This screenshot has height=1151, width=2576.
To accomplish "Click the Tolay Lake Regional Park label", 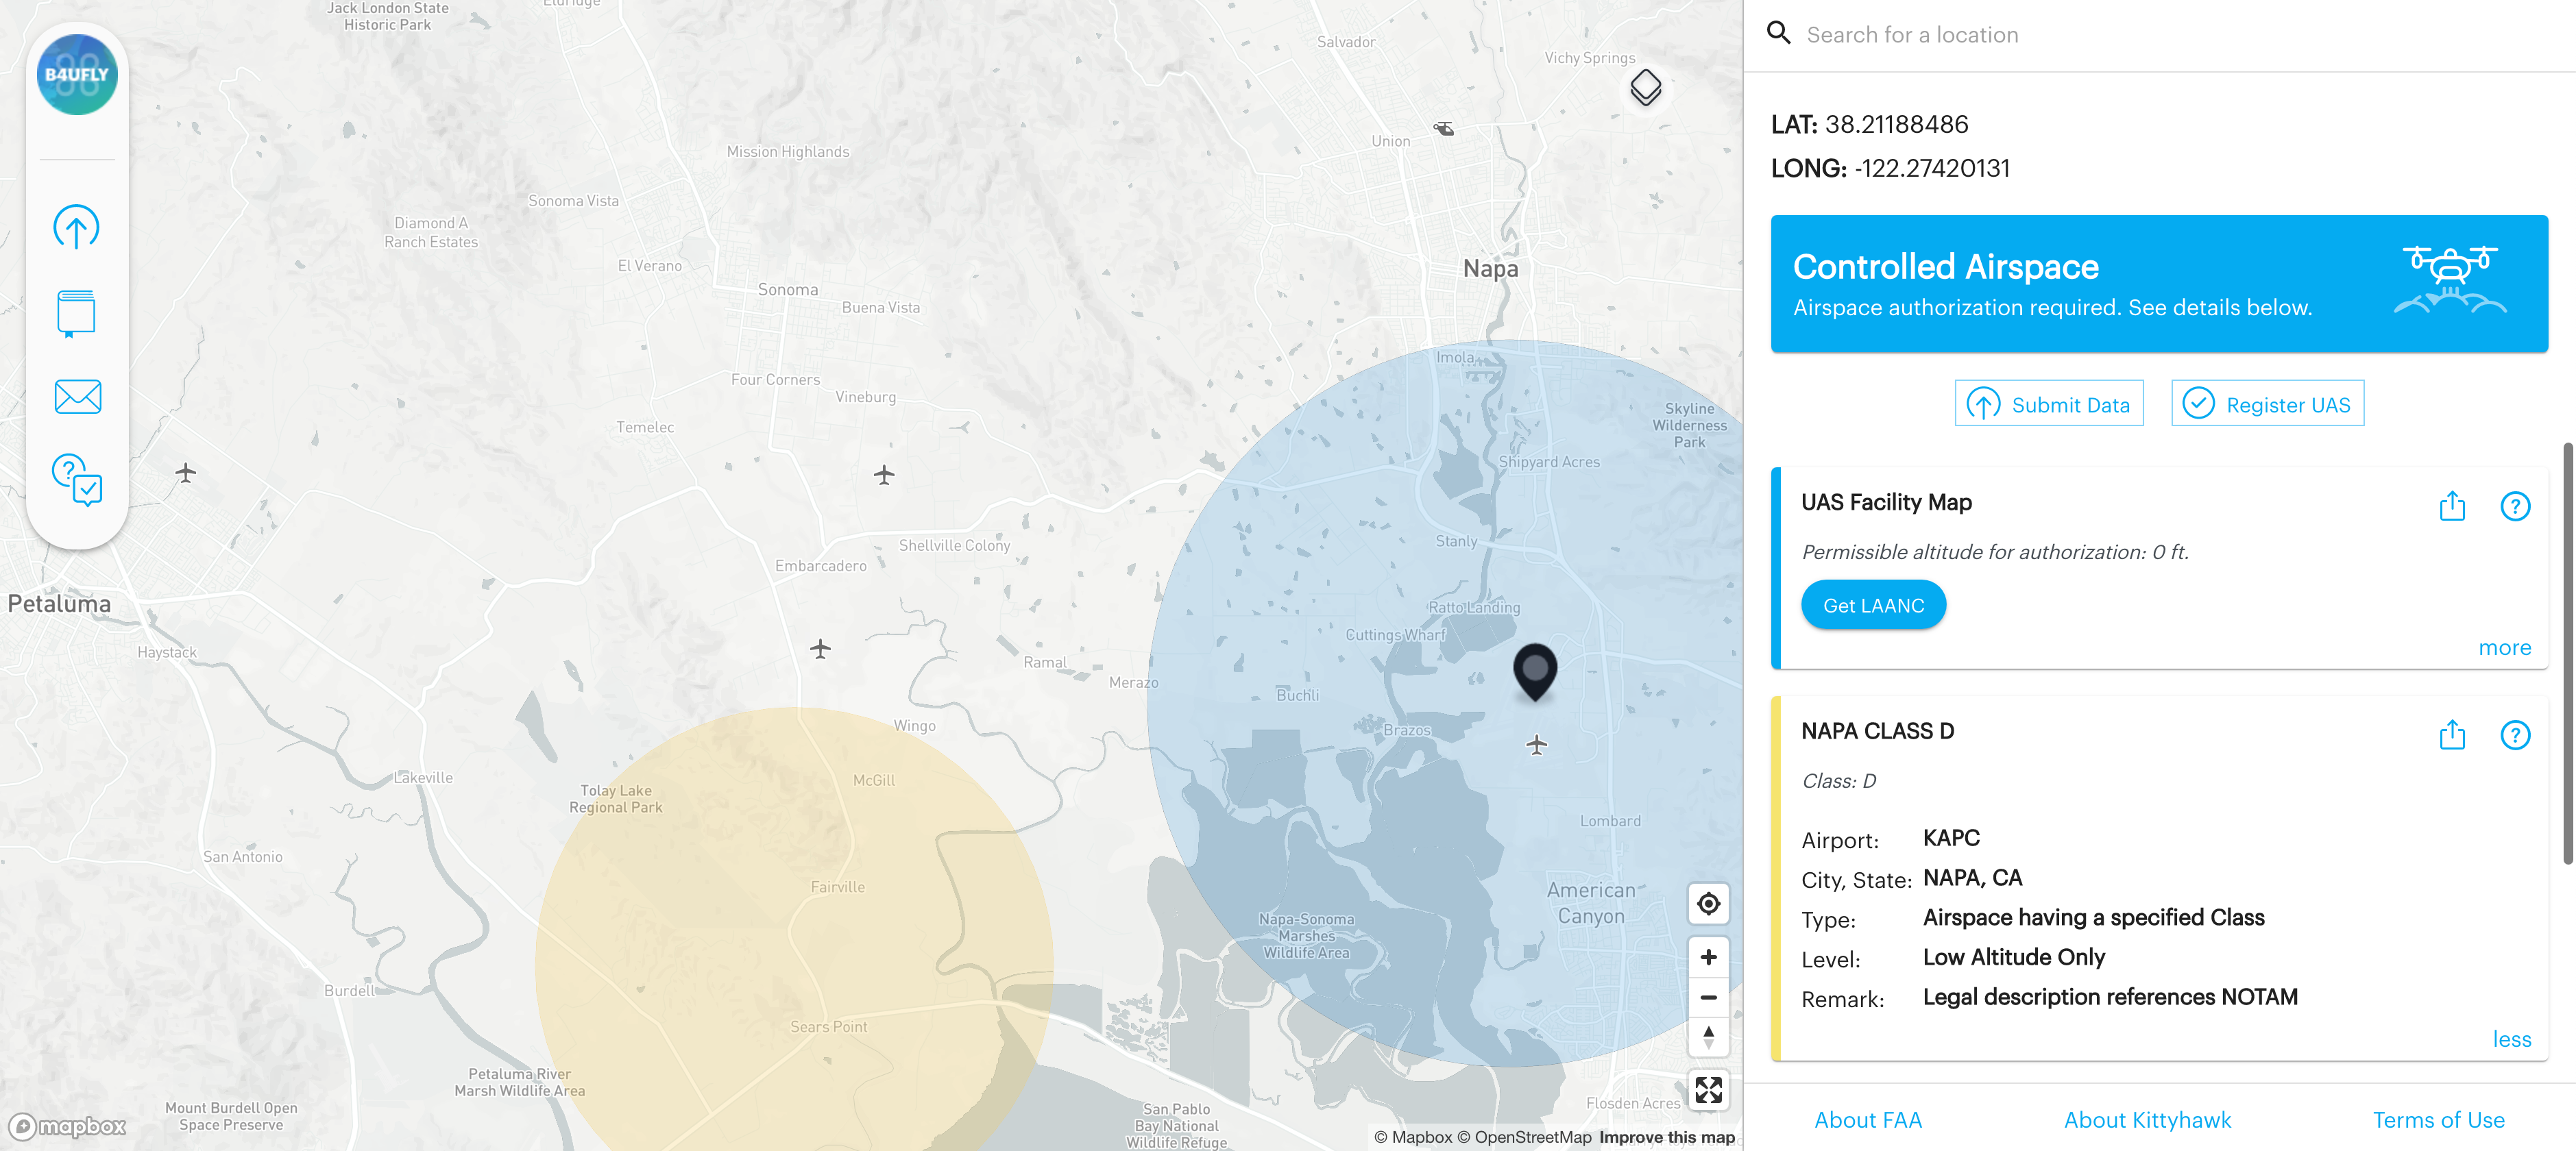I will click(x=615, y=800).
